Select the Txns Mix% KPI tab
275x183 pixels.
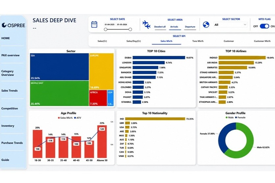click(198, 41)
